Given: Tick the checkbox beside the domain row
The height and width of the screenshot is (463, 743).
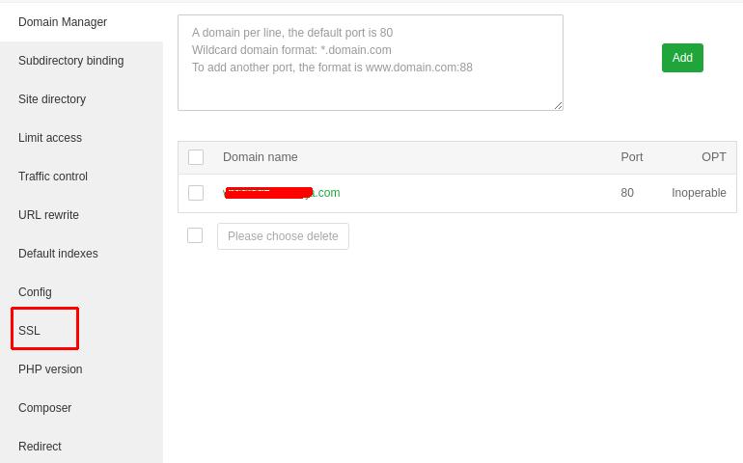Looking at the screenshot, I should click(196, 193).
